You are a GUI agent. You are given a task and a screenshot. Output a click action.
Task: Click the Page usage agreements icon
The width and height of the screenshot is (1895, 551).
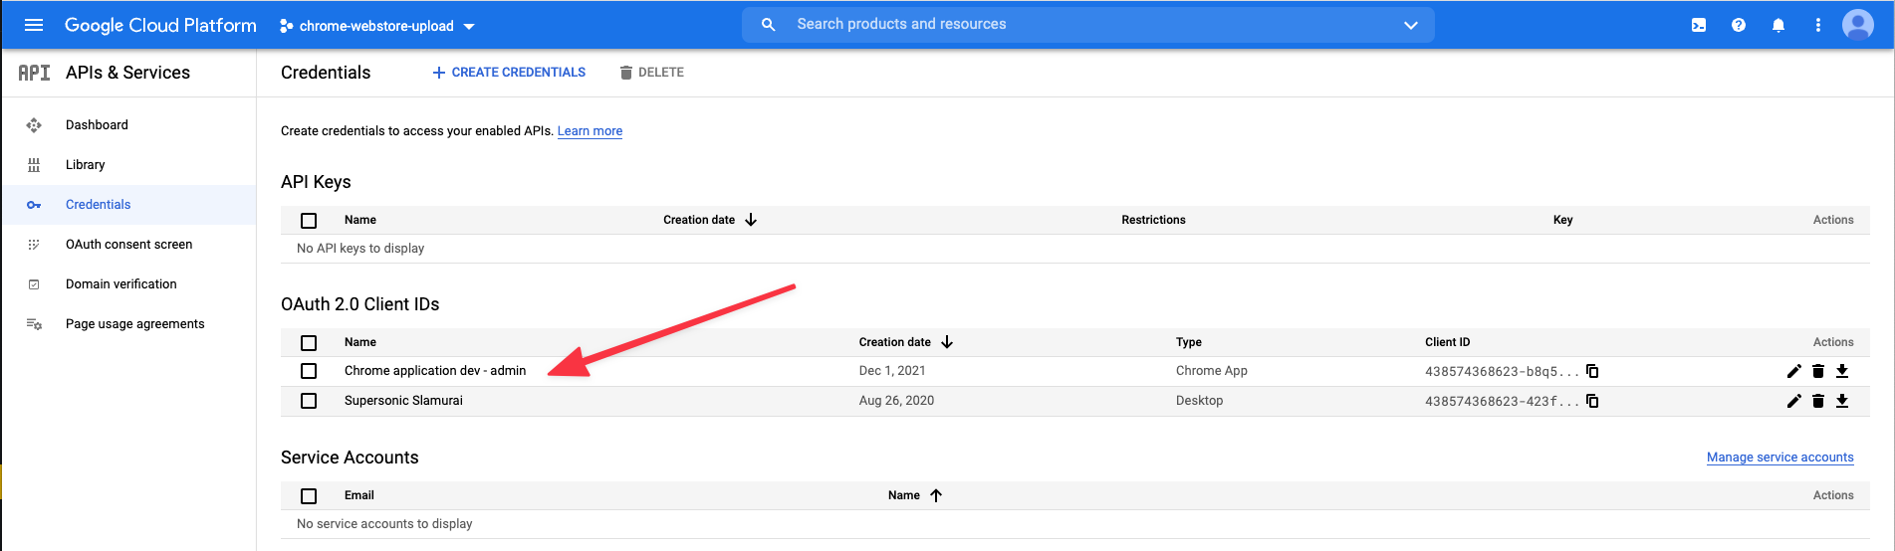tap(34, 324)
